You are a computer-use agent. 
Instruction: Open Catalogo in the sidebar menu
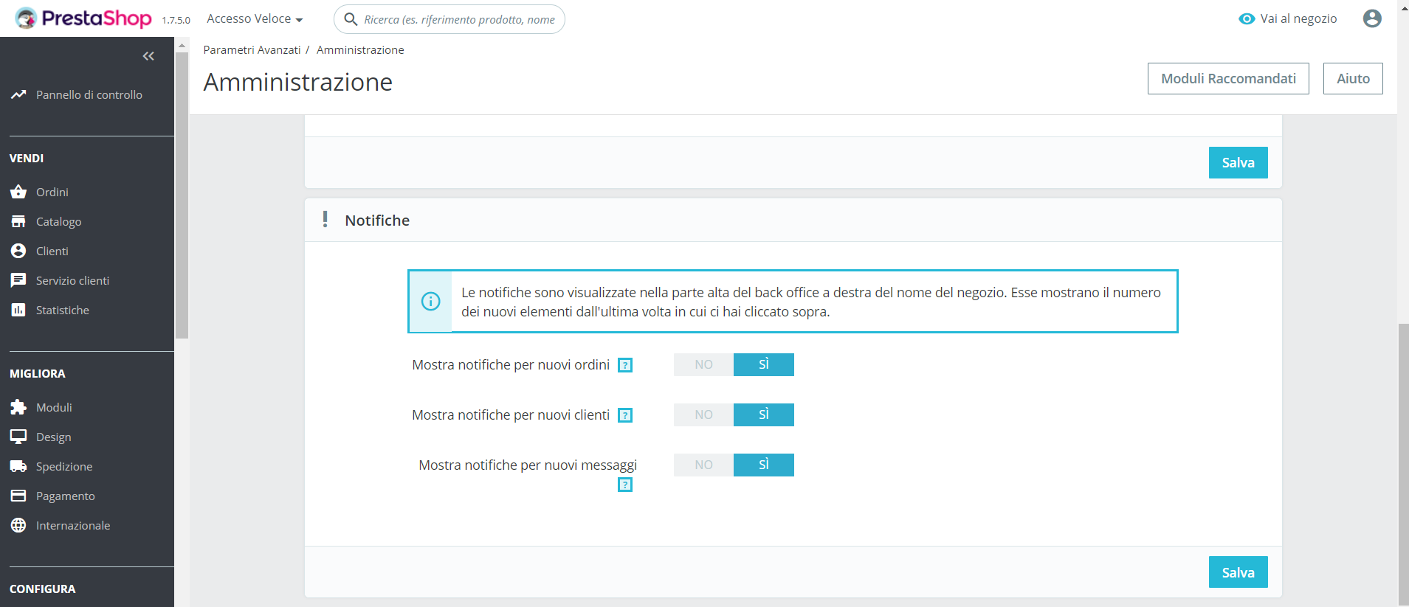59,221
